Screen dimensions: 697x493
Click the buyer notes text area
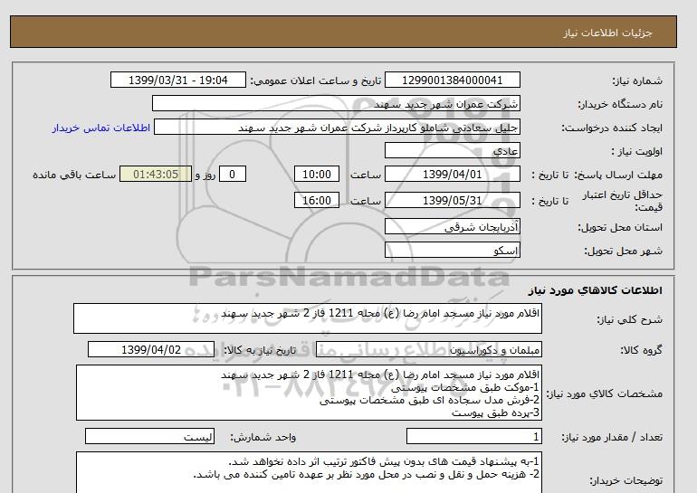point(309,473)
